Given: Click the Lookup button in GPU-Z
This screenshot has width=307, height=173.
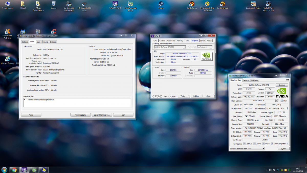Looking at the screenshot, I should tap(282, 85).
